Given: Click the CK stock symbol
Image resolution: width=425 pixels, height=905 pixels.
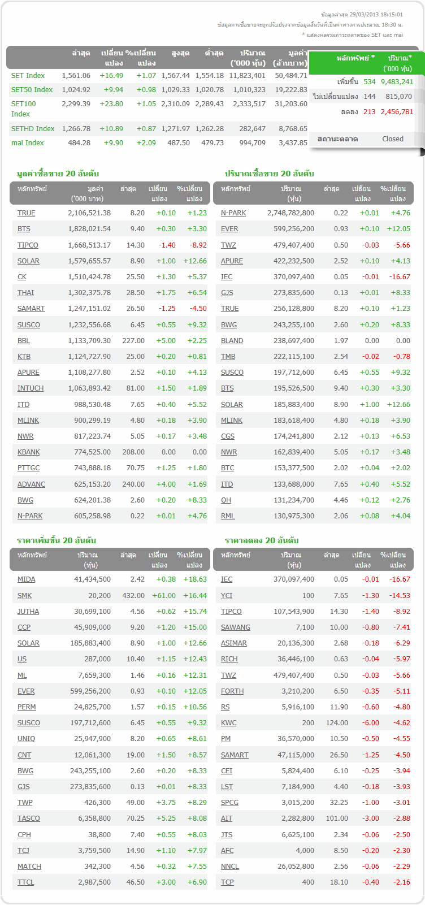Looking at the screenshot, I should pyautogui.click(x=22, y=277).
